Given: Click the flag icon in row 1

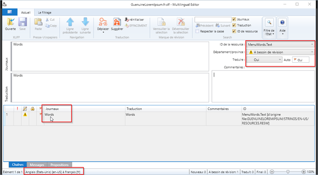Looking at the screenshot, I should click(x=40, y=115).
